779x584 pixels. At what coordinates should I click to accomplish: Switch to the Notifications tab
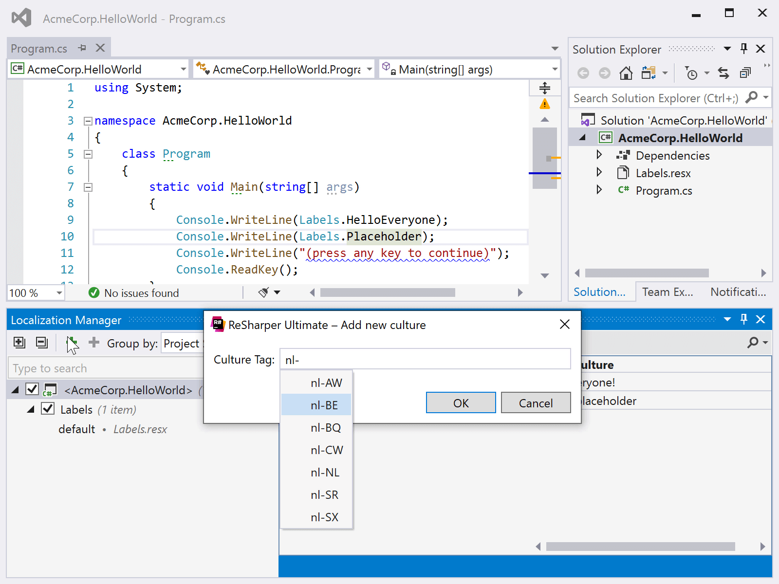[738, 292]
